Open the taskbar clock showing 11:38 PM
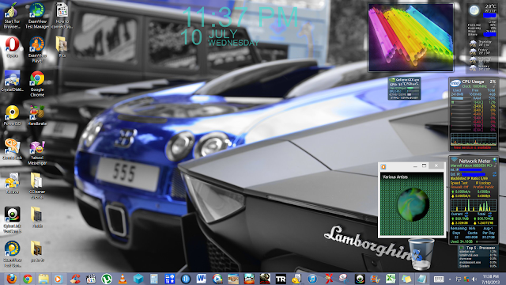This screenshot has height=285, width=506. (490, 279)
